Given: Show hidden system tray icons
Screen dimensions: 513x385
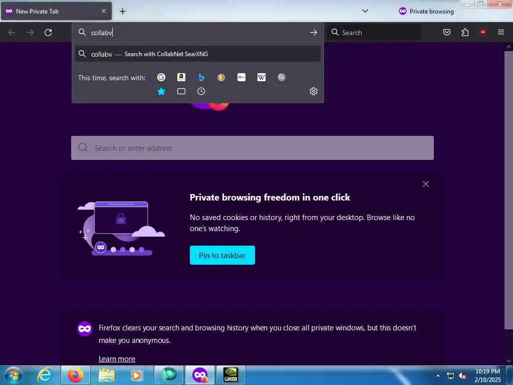Looking at the screenshot, I should click(438, 375).
